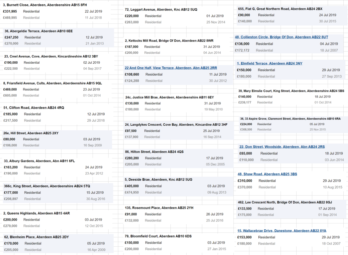Select the £208,897 previous price
The height and width of the screenshot is (255, 348).
[x=11, y=199]
